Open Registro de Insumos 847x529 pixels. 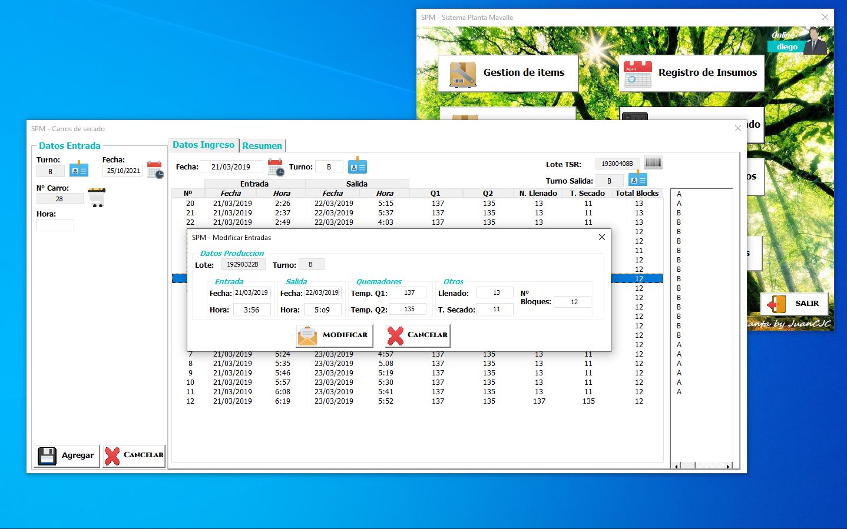(x=691, y=73)
